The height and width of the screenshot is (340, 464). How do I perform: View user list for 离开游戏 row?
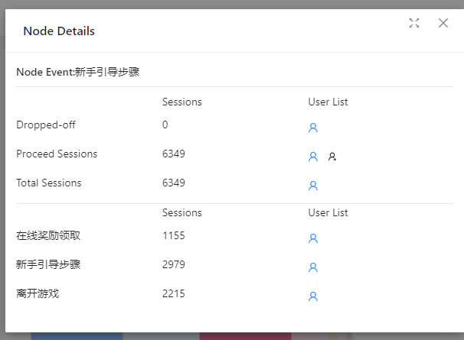pos(312,296)
